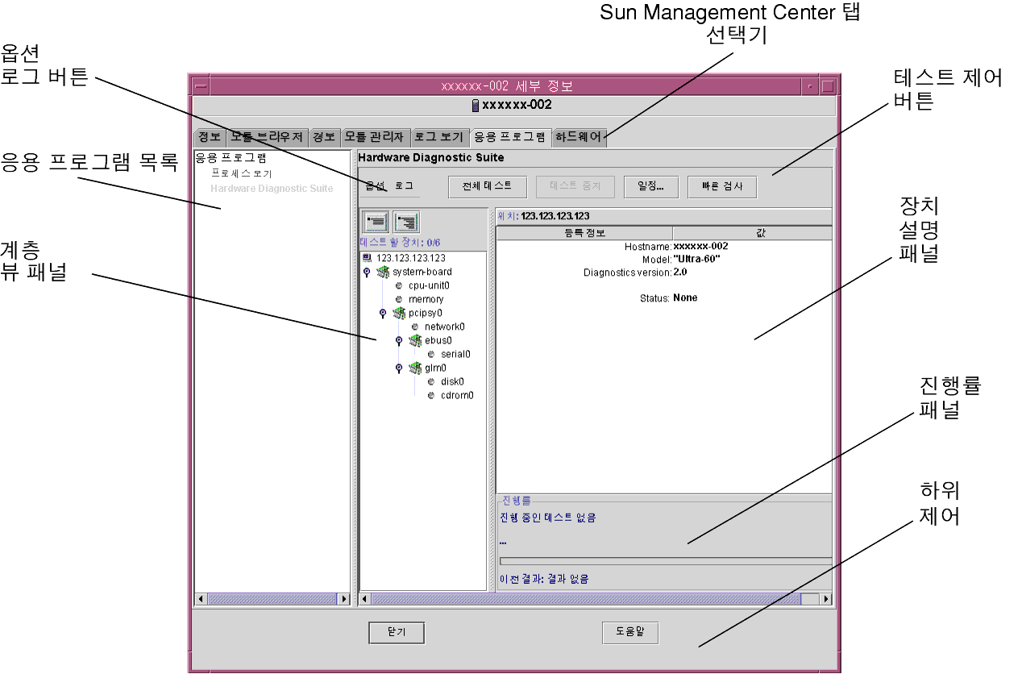The width and height of the screenshot is (1022, 674).
Task: Click the 전체 테스트 button
Action: click(488, 186)
